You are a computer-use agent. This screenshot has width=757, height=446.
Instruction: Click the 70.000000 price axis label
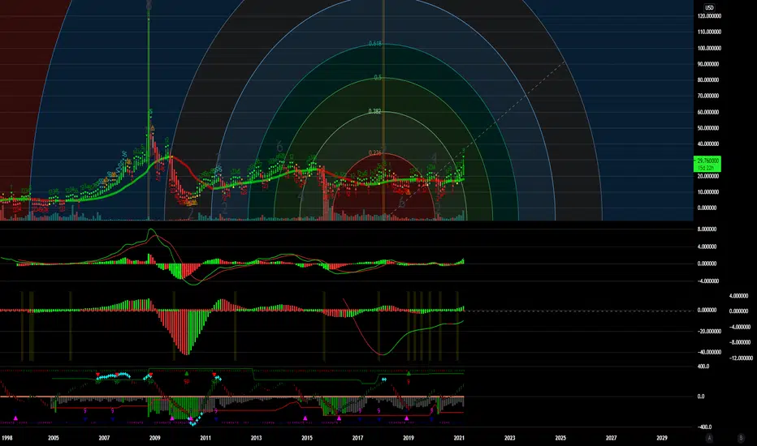click(709, 96)
